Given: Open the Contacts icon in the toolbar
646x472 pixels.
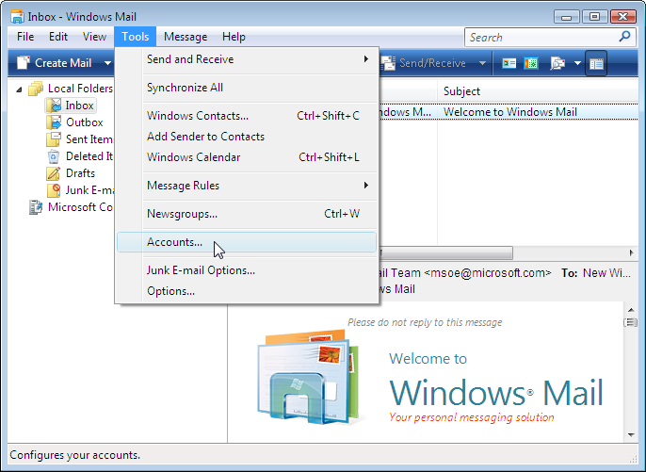Looking at the screenshot, I should tap(509, 63).
